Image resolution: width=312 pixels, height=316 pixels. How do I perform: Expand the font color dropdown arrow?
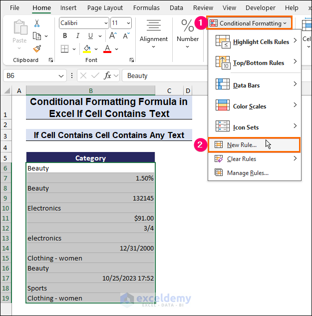pyautogui.click(x=117, y=49)
